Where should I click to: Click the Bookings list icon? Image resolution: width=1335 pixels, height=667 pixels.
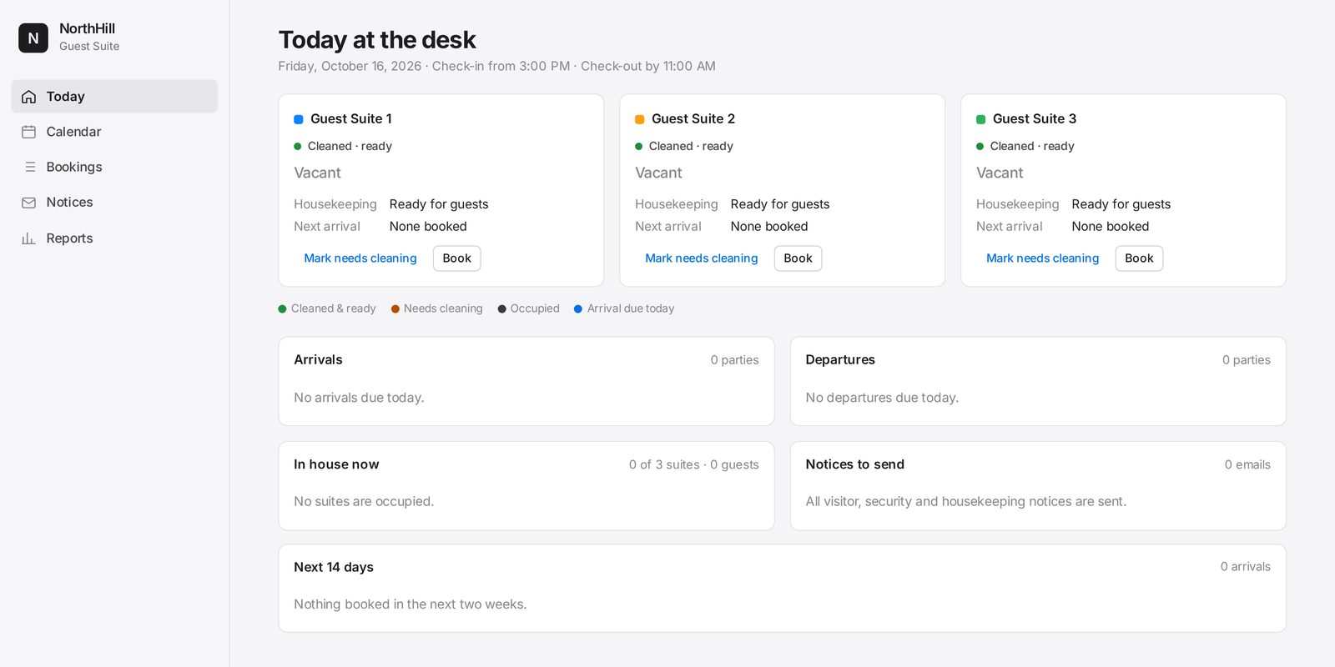click(x=28, y=167)
